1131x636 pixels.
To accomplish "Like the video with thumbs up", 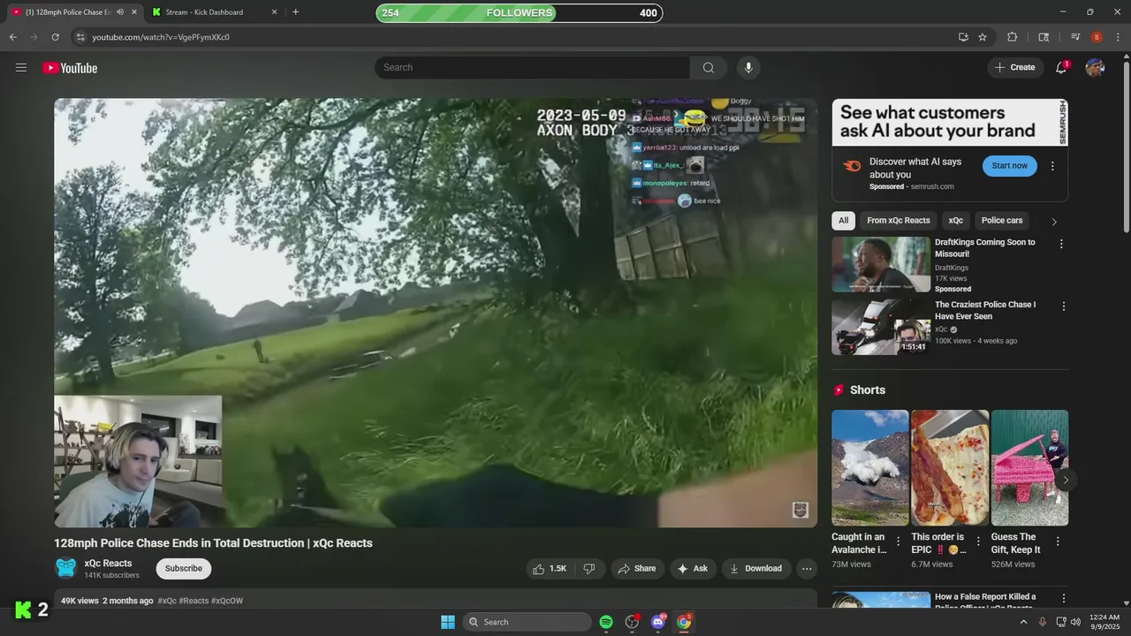I will click(x=549, y=569).
